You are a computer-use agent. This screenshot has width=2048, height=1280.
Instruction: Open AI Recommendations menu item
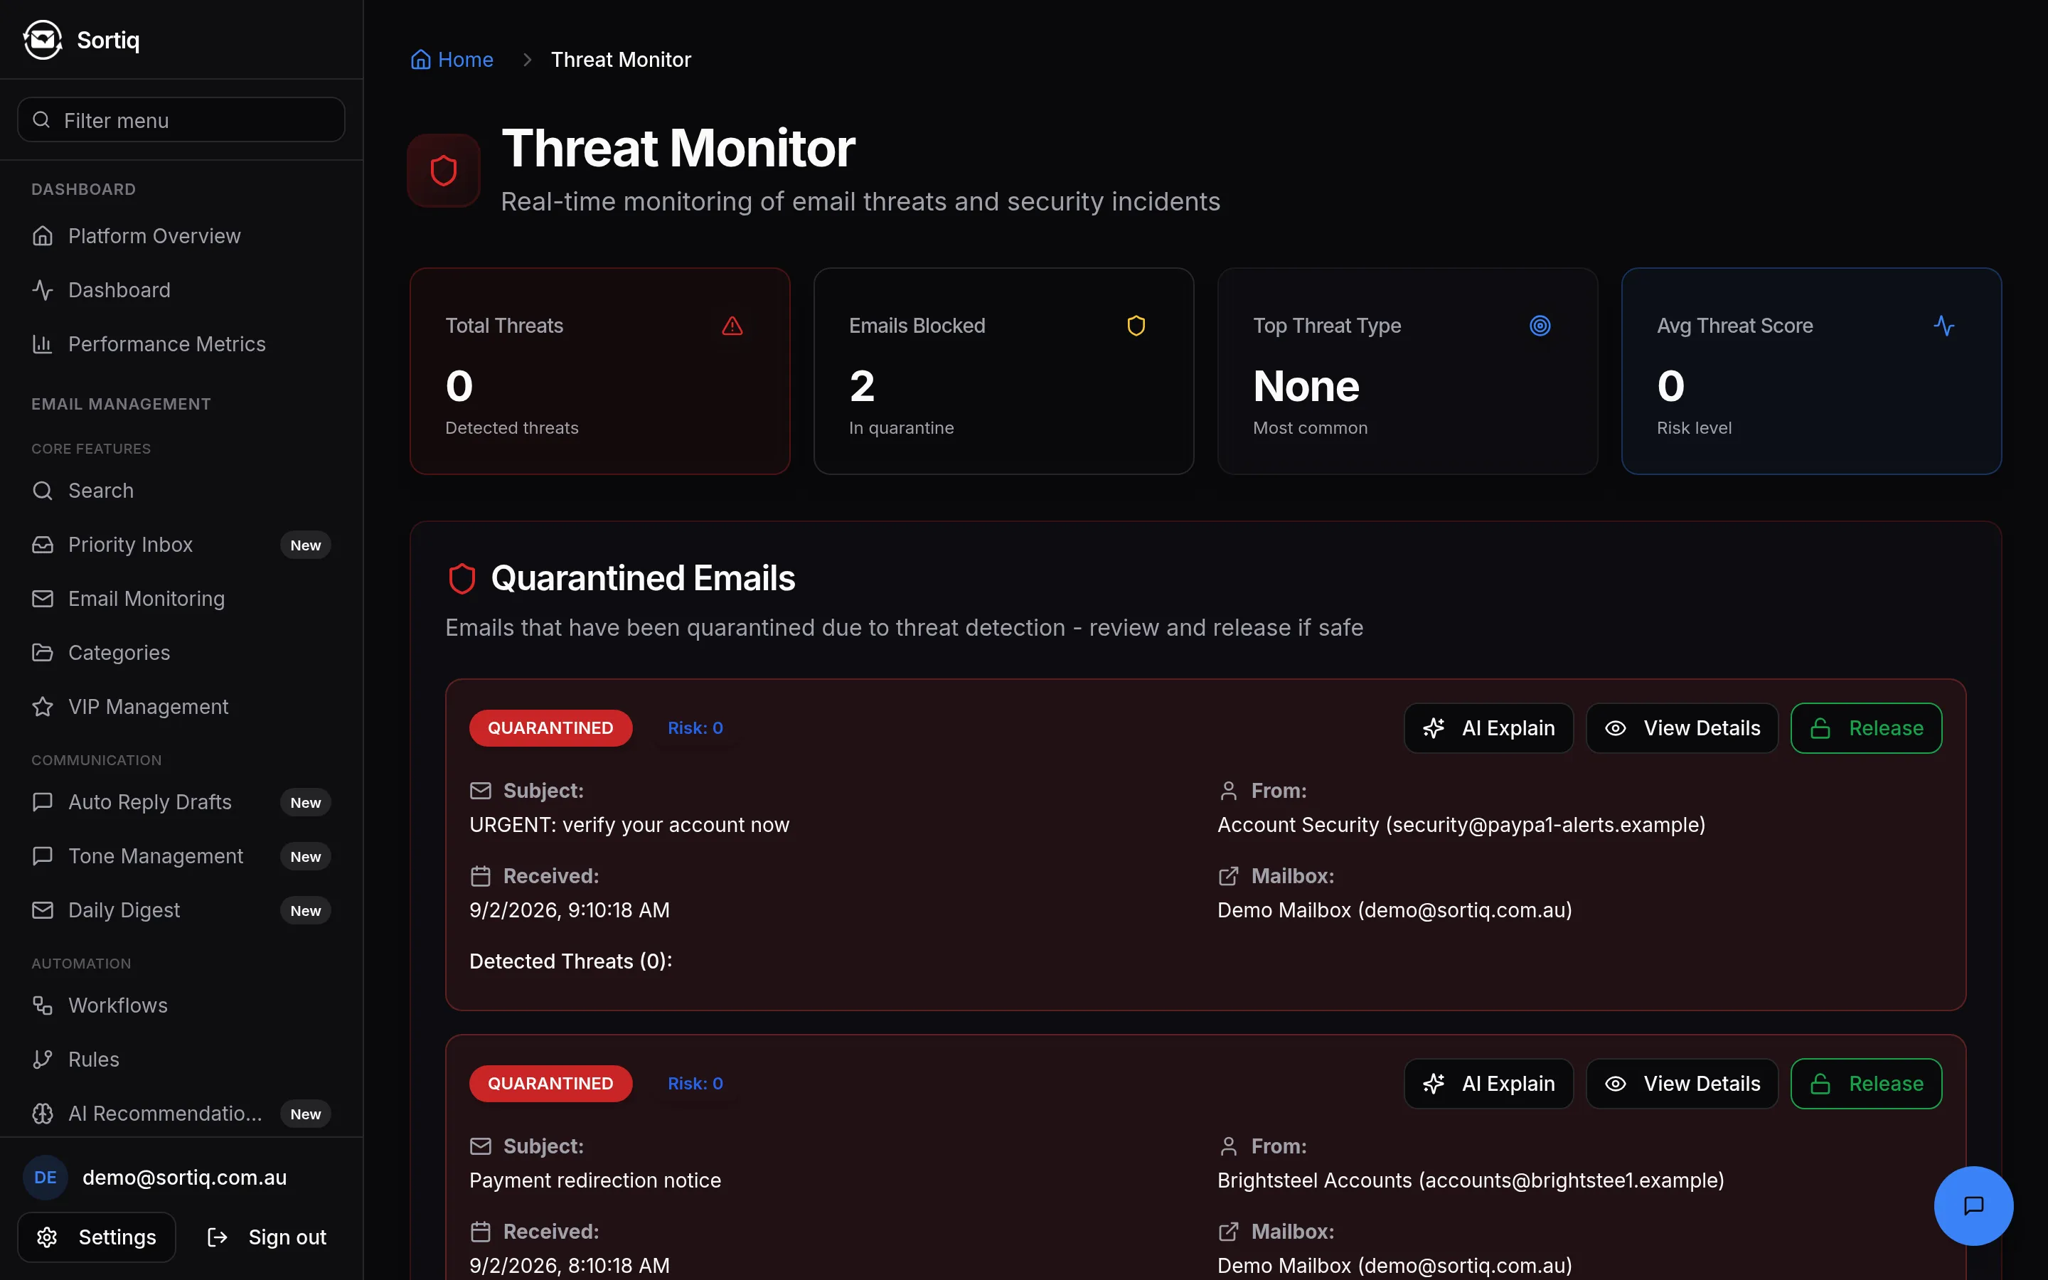tap(181, 1113)
